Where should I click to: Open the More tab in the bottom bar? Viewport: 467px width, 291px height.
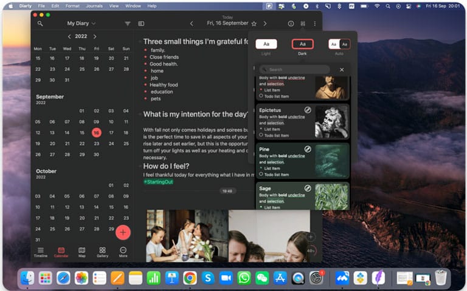pyautogui.click(x=123, y=252)
